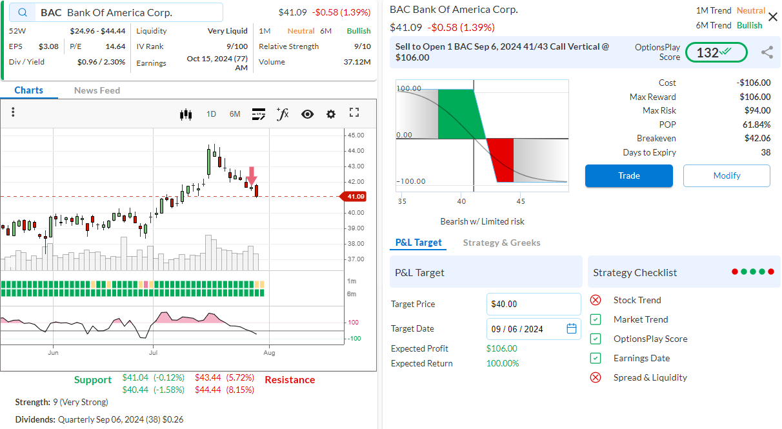Close the trade idea panel
The height and width of the screenshot is (429, 782).
773,17
